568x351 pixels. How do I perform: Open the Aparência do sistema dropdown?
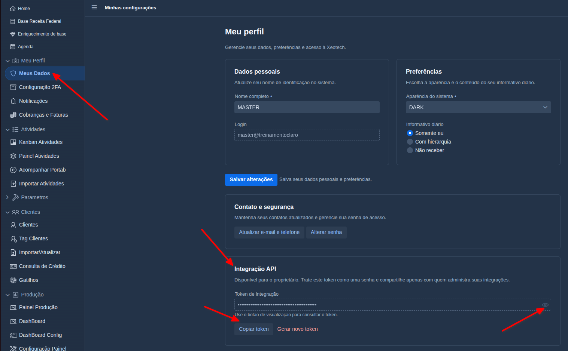[478, 107]
